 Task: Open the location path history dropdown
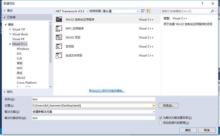[154, 106]
